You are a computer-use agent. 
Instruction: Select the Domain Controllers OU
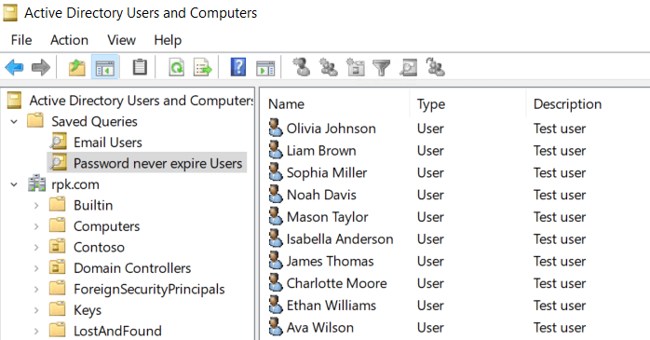point(132,268)
